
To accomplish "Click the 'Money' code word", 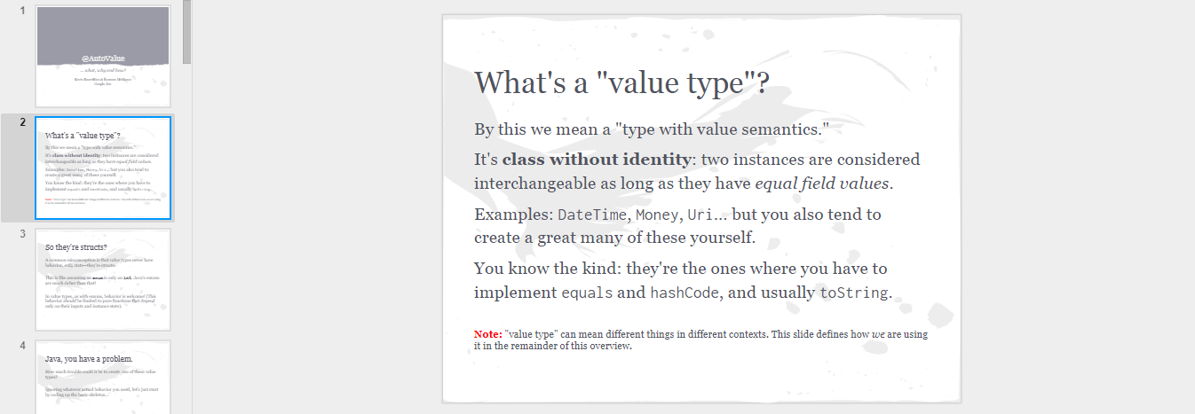I will (x=657, y=215).
